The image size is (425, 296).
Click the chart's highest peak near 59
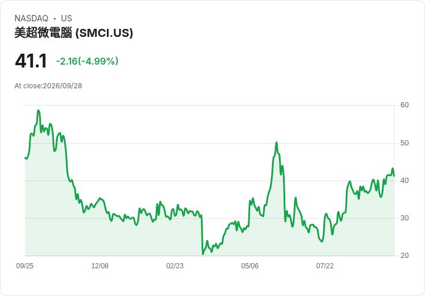pyautogui.click(x=38, y=110)
